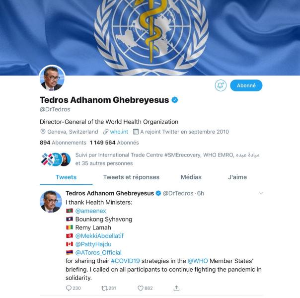This screenshot has height=298, width=300.
Task: Reply to the tweet via comment icon
Action: pos(69,288)
